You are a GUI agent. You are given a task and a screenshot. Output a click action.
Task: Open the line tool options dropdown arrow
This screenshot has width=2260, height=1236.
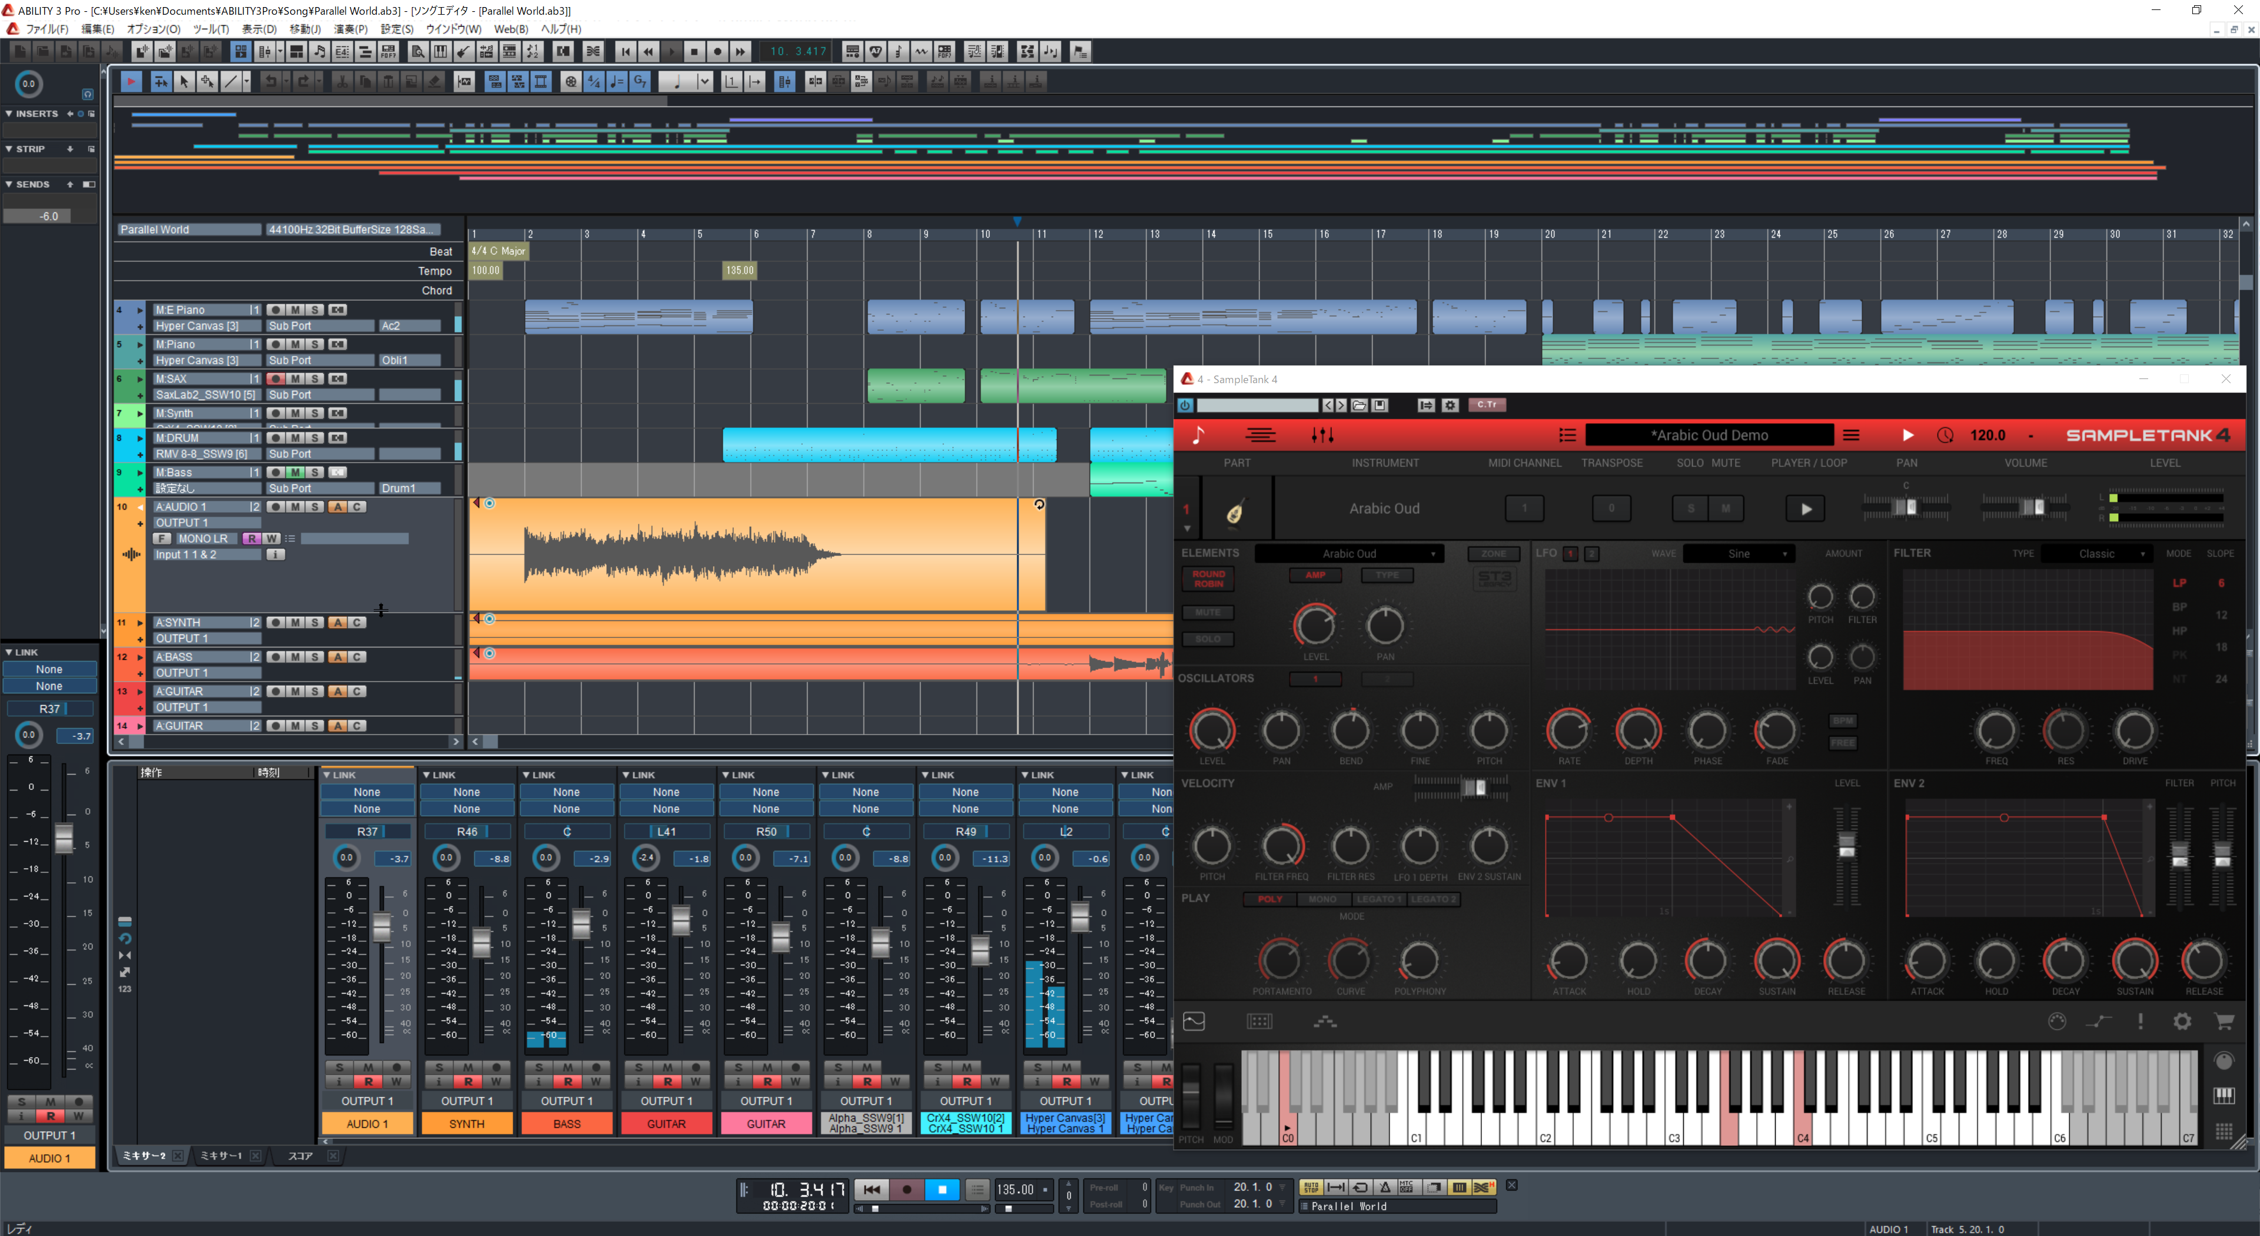pyautogui.click(x=247, y=82)
